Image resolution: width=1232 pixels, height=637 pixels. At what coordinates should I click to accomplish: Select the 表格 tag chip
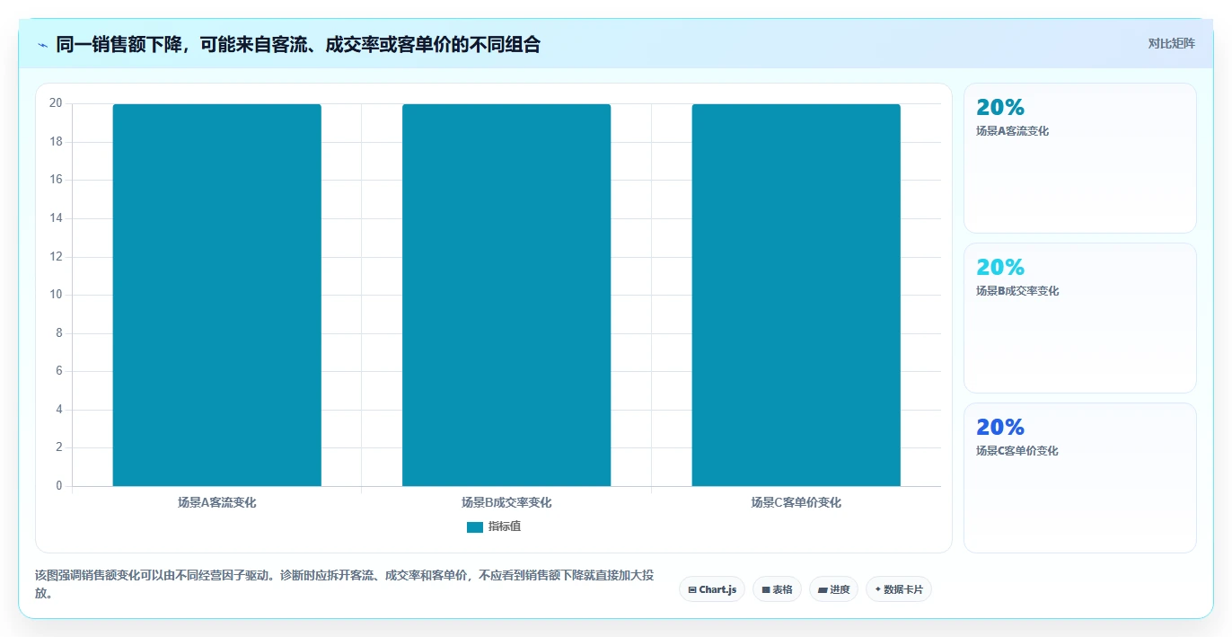777,589
